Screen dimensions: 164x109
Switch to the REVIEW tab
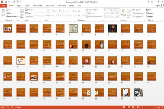[72, 6]
